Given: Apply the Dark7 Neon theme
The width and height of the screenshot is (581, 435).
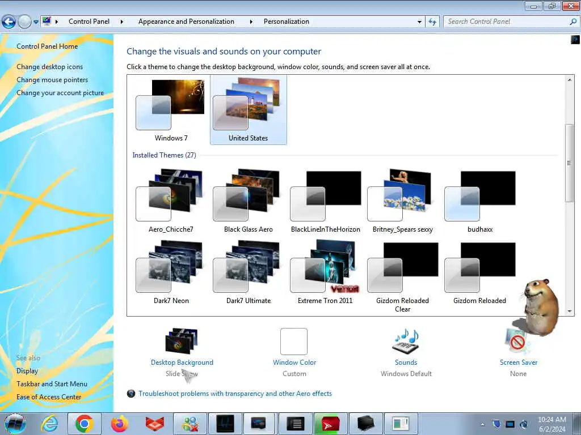Looking at the screenshot, I should [x=171, y=272].
